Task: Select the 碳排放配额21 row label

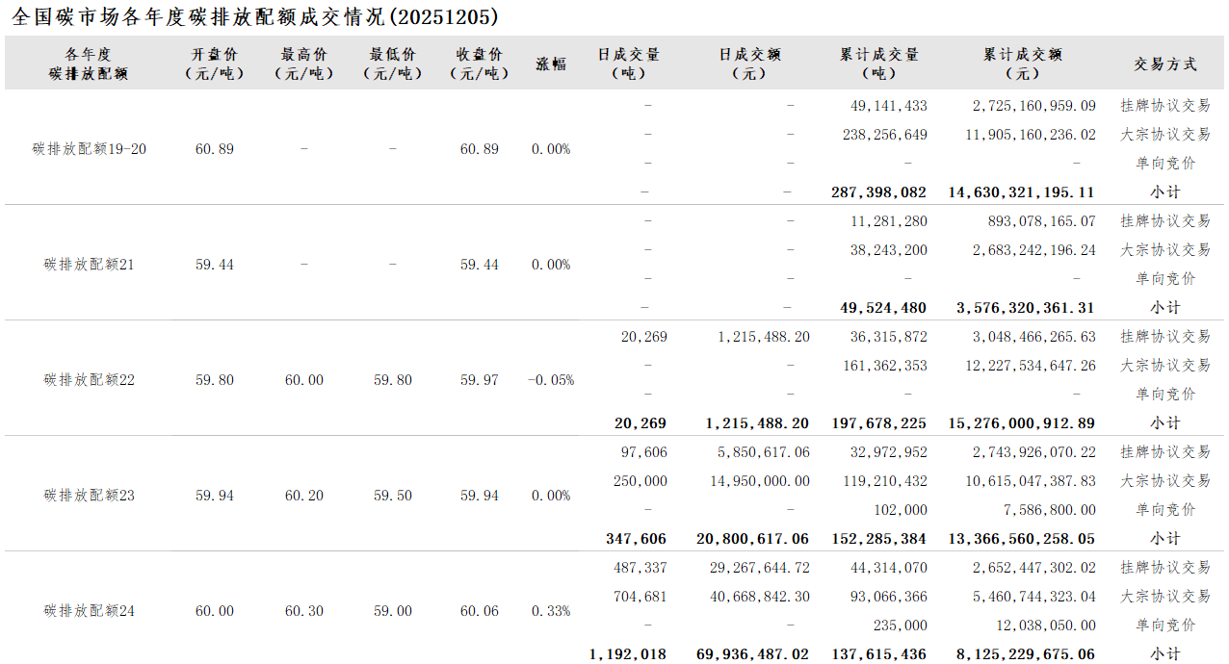Action: pyautogui.click(x=89, y=265)
